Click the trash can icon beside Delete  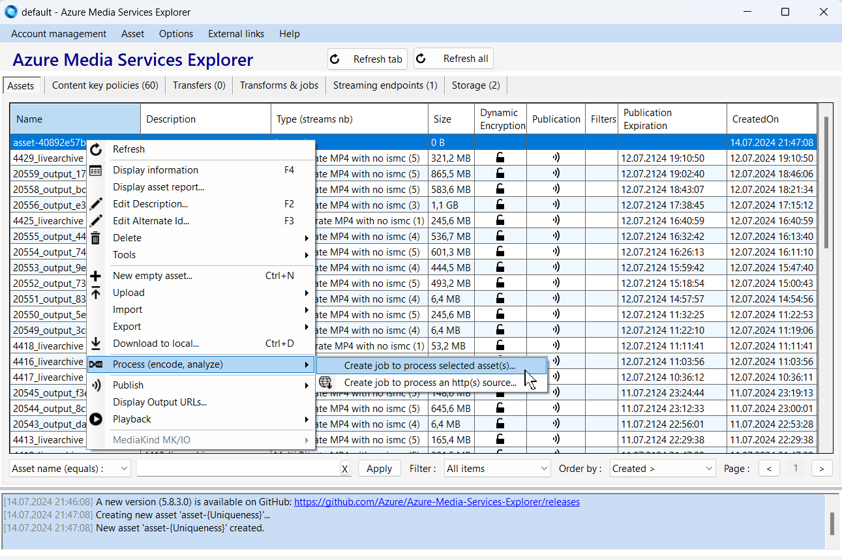pos(96,238)
